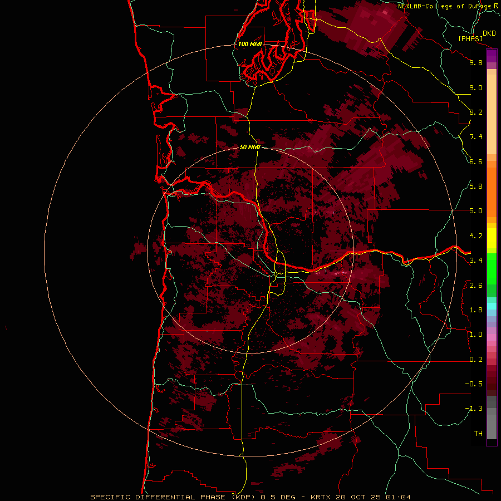Image resolution: width=501 pixels, height=501 pixels.
Task: Pick the pink segment near 1.0
Action: [x=492, y=337]
